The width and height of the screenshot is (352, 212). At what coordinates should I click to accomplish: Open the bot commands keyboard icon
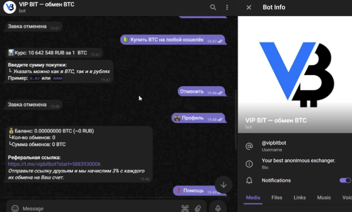coord(185,208)
